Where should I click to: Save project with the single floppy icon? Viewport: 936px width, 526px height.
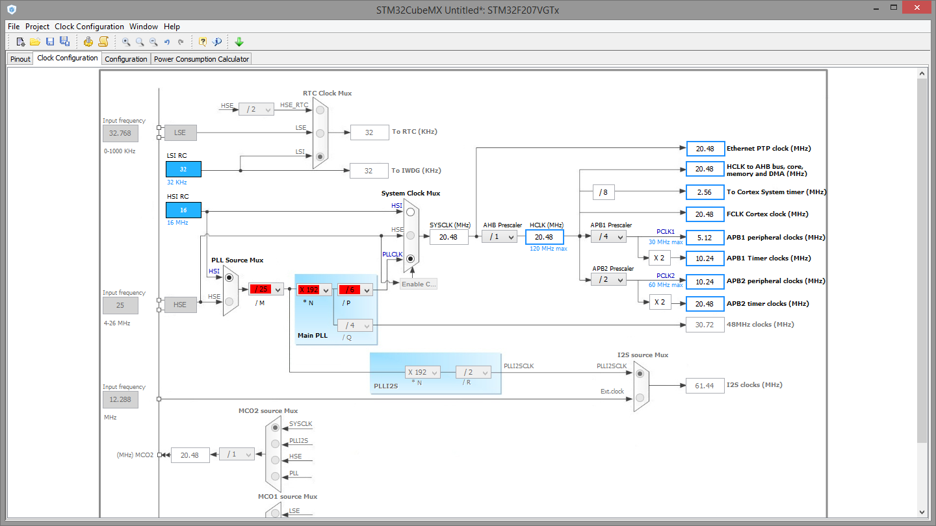point(50,42)
